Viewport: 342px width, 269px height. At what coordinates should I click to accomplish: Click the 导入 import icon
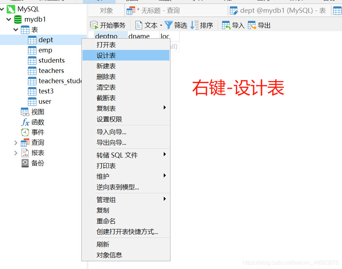coord(226,25)
